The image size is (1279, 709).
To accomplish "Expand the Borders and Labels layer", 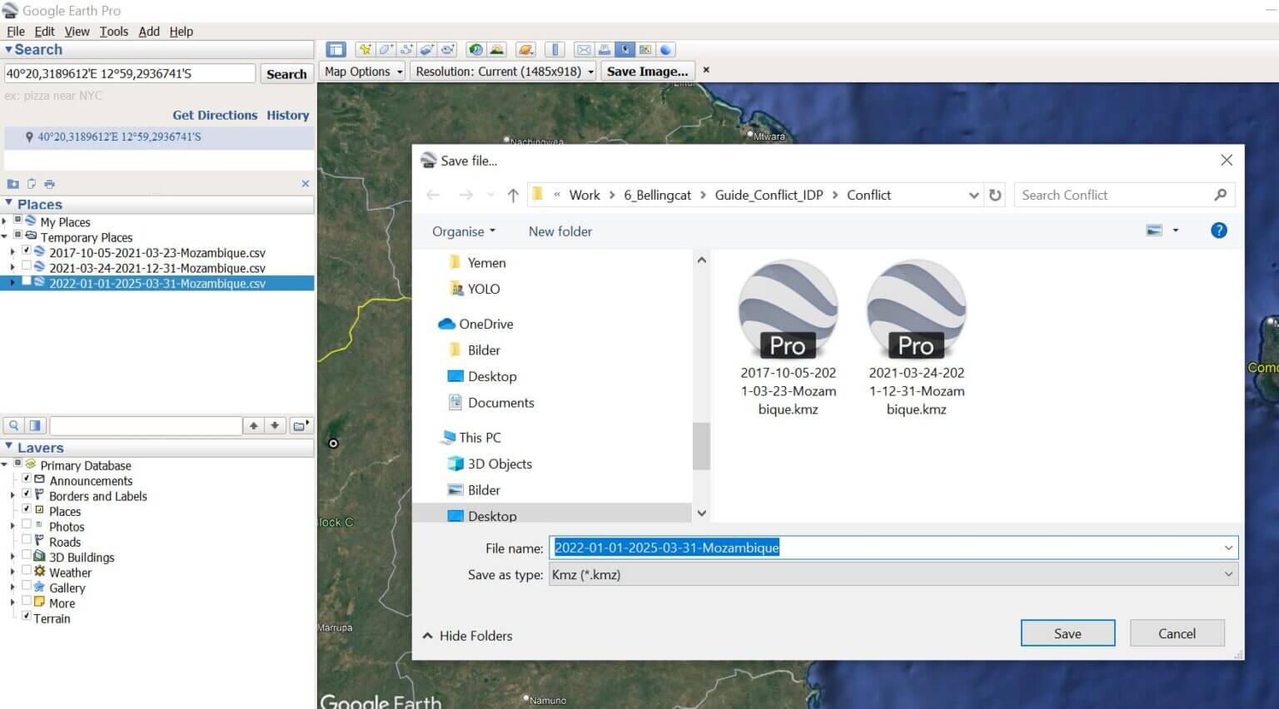I will tap(12, 496).
